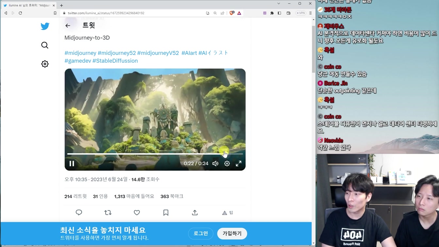
Task: Click the retweet arrows icon
Action: (x=108, y=213)
